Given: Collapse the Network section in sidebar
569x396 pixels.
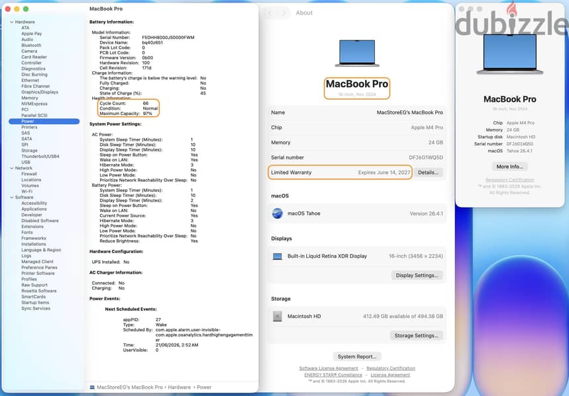Looking at the screenshot, I should tap(12, 168).
